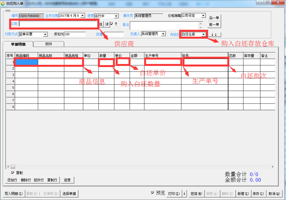The width and height of the screenshot is (286, 200).
Task: Click the up arrow of 备注 scrollbar
Action: pos(201,24)
